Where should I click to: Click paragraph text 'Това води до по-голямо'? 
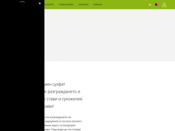66,130
